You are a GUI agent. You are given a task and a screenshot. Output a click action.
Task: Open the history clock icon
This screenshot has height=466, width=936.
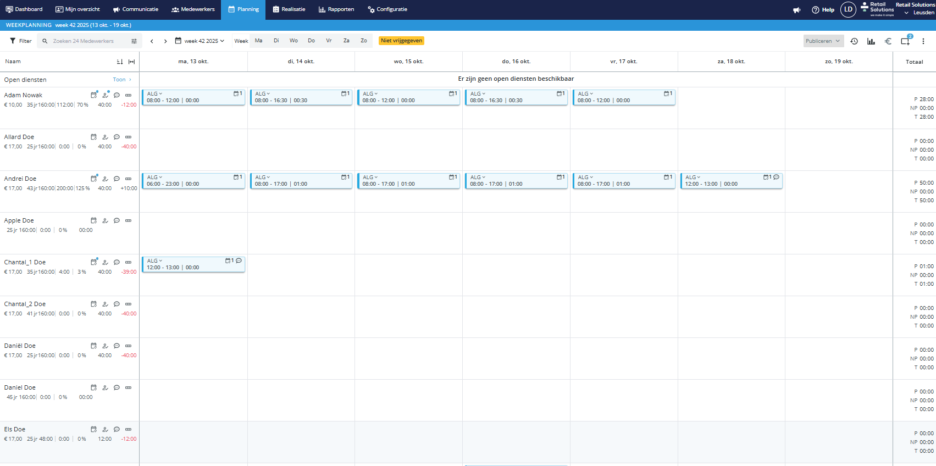click(x=854, y=41)
